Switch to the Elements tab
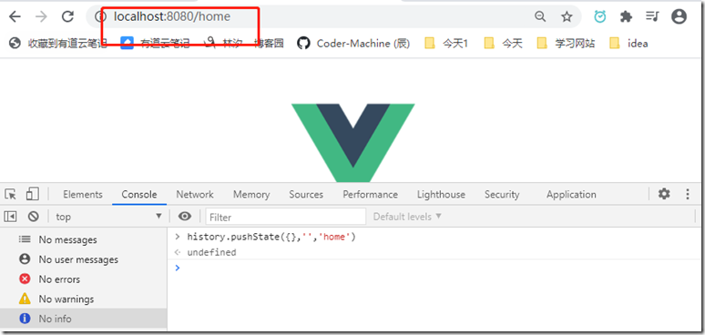Viewport: 705px width, 335px height. [x=83, y=195]
